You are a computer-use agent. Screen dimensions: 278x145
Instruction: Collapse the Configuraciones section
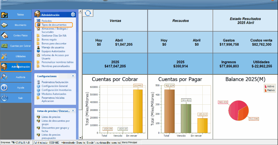pyautogui.click(x=73, y=75)
